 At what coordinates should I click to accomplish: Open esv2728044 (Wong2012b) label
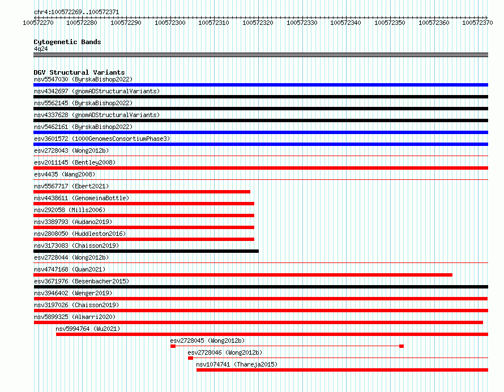(x=71, y=257)
